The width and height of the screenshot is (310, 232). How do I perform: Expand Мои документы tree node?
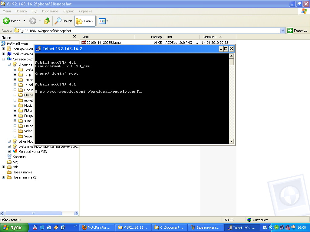point(3,49)
